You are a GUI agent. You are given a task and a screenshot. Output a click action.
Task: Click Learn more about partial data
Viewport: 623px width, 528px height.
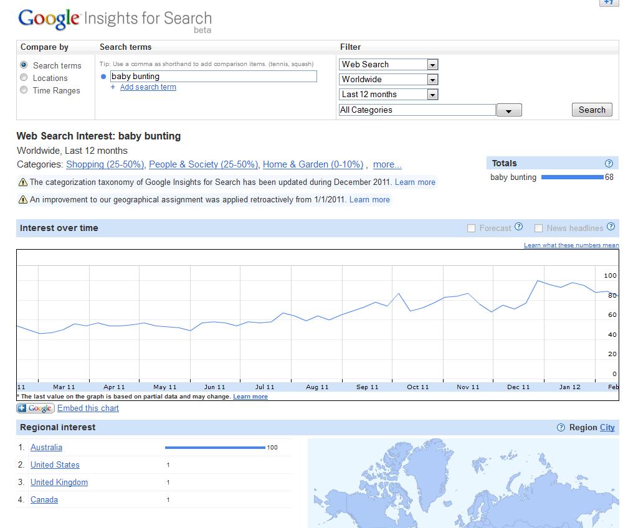[250, 397]
